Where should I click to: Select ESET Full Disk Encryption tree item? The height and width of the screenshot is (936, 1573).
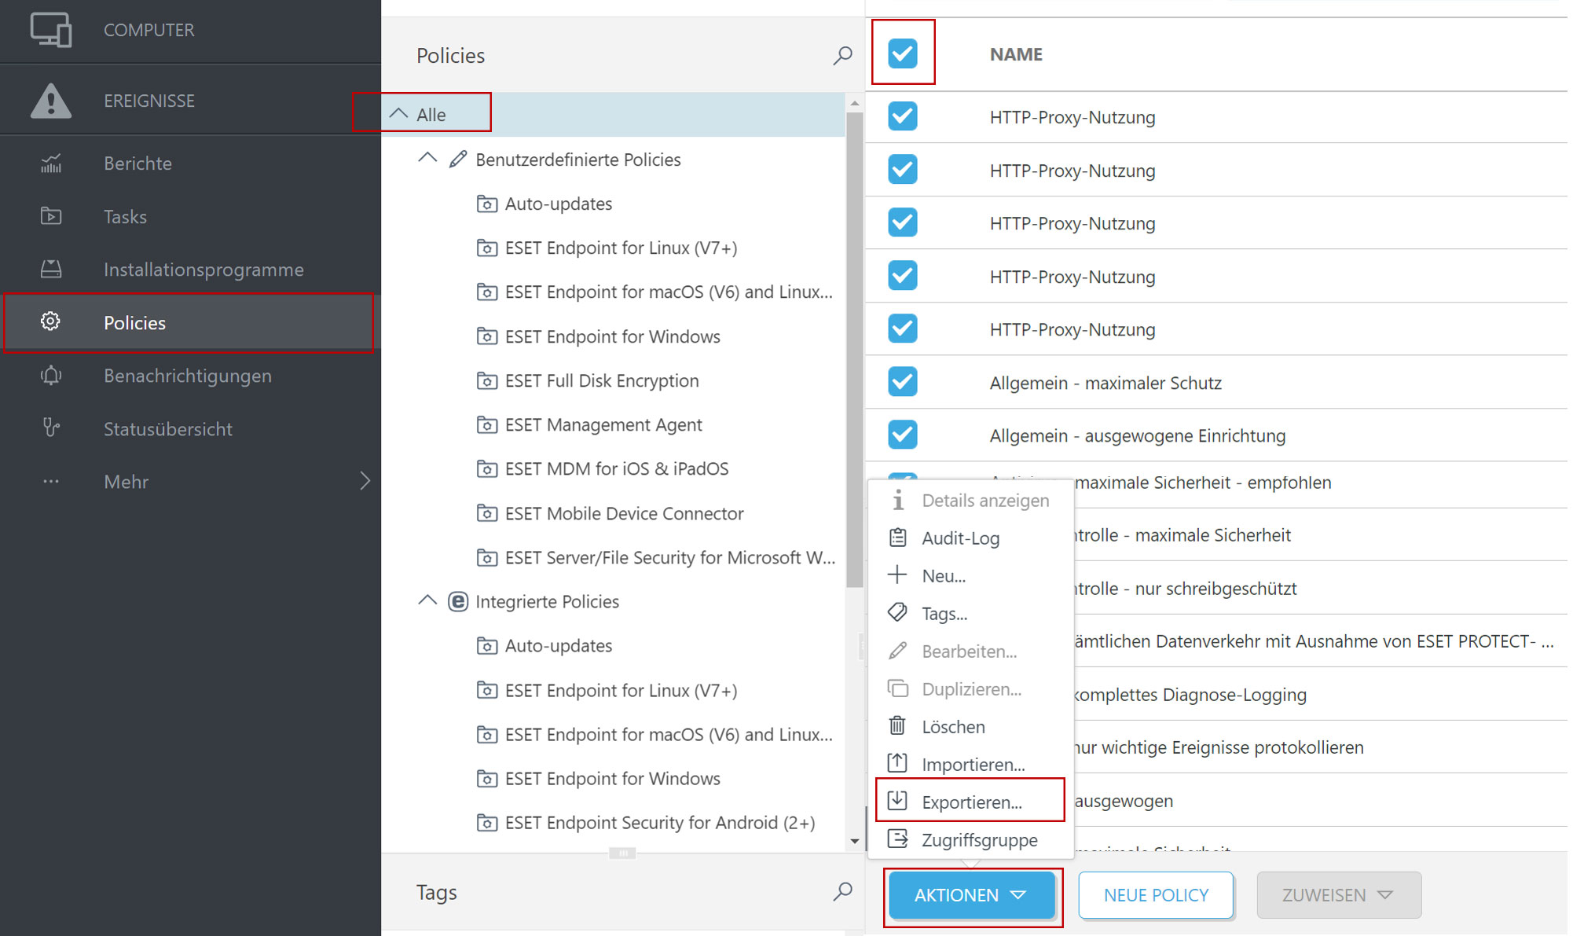(601, 381)
